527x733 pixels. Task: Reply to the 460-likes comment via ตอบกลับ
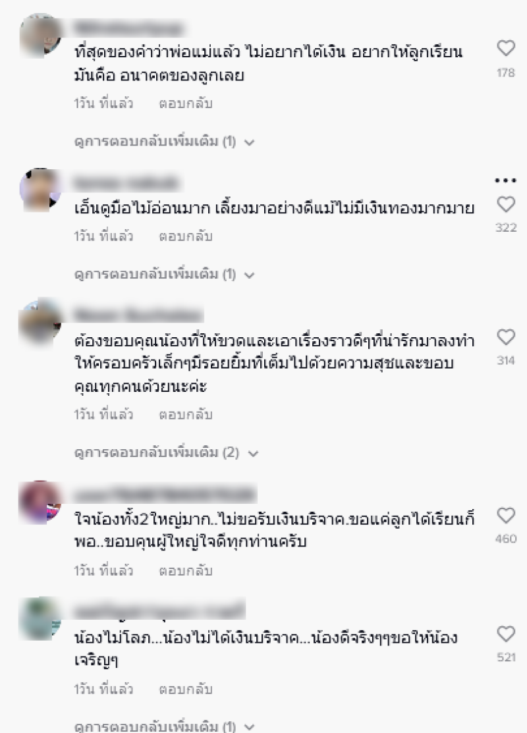186,571
